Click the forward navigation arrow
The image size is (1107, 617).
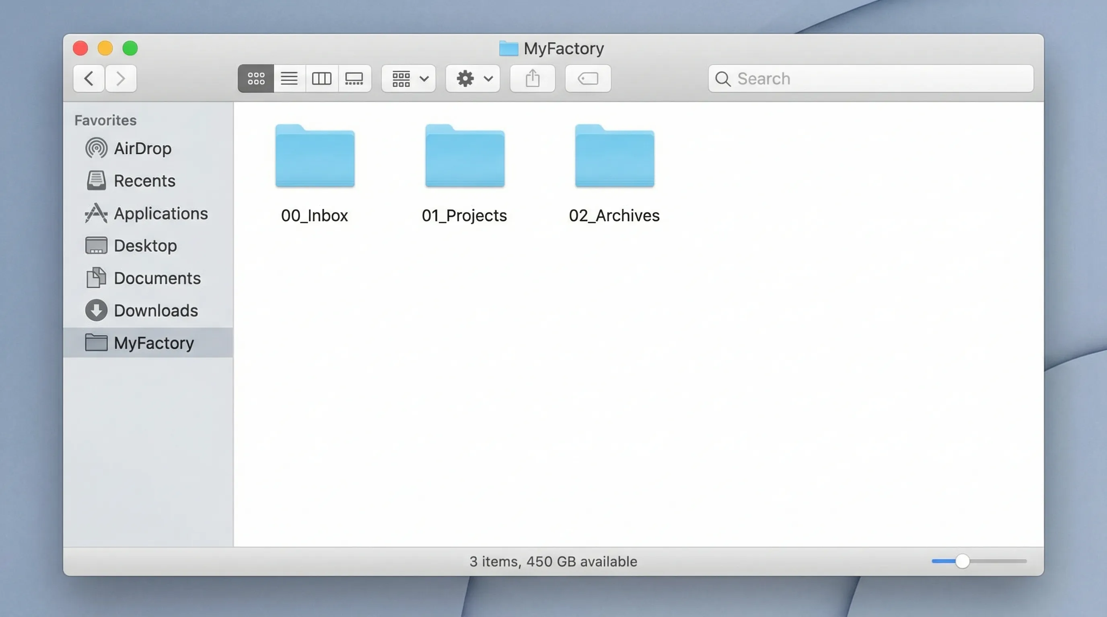pos(121,78)
